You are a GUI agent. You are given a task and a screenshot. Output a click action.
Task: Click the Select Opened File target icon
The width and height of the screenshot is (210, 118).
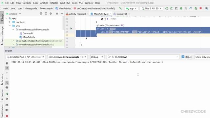41,14
